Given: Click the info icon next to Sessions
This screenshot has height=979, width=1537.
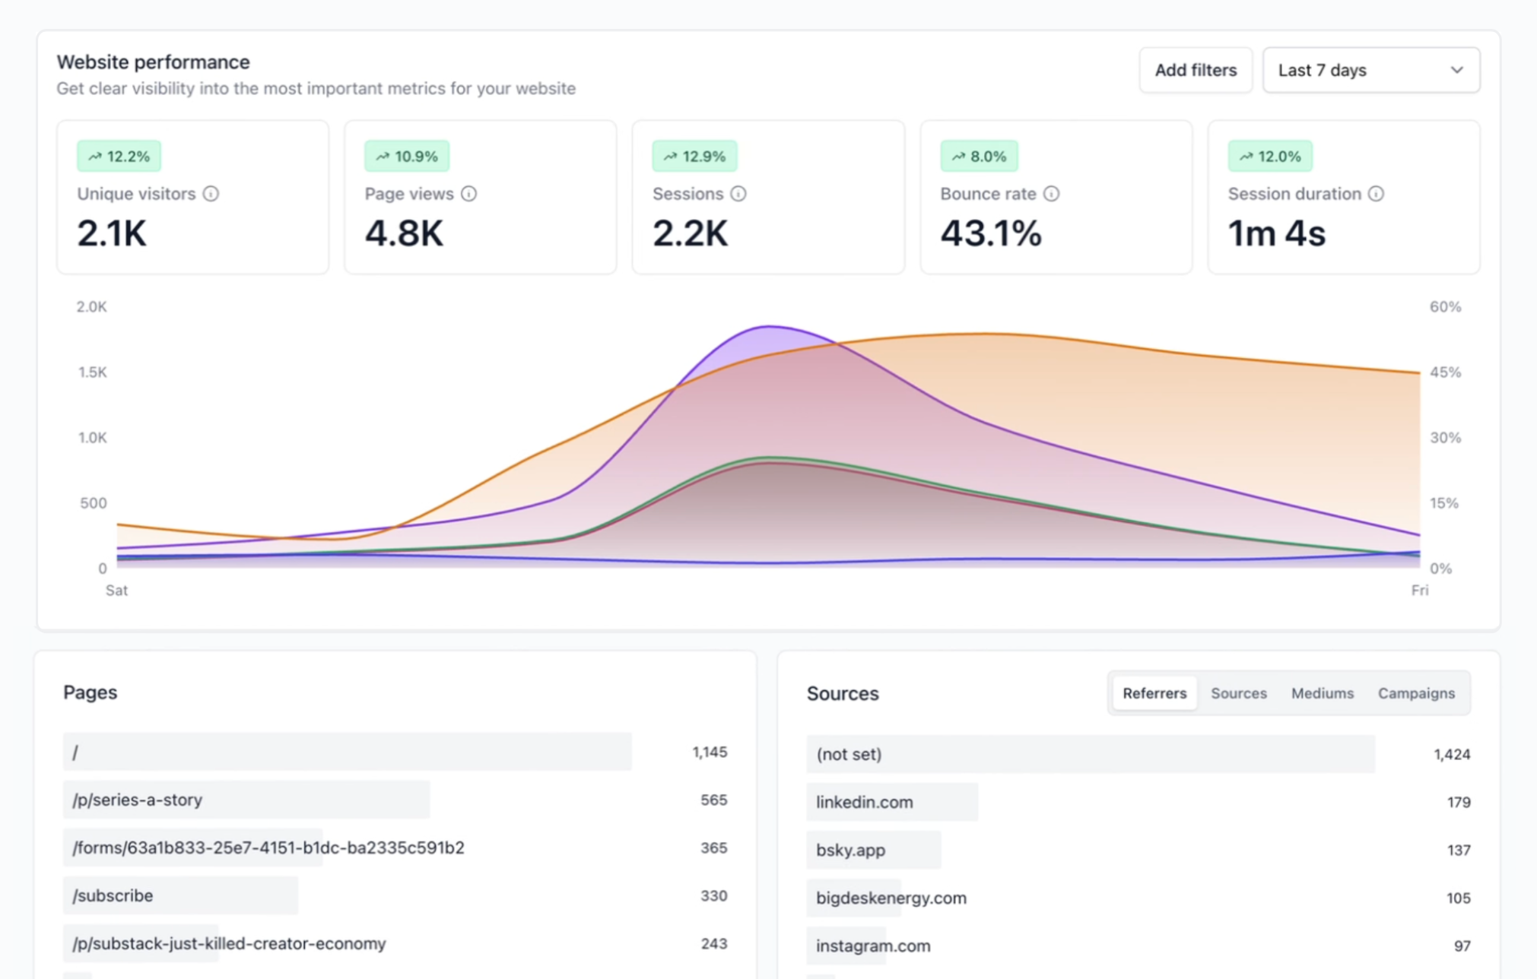Looking at the screenshot, I should click(x=737, y=194).
